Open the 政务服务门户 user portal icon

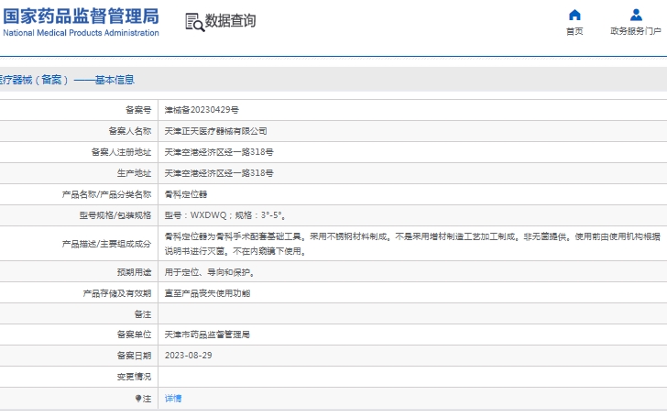point(636,16)
